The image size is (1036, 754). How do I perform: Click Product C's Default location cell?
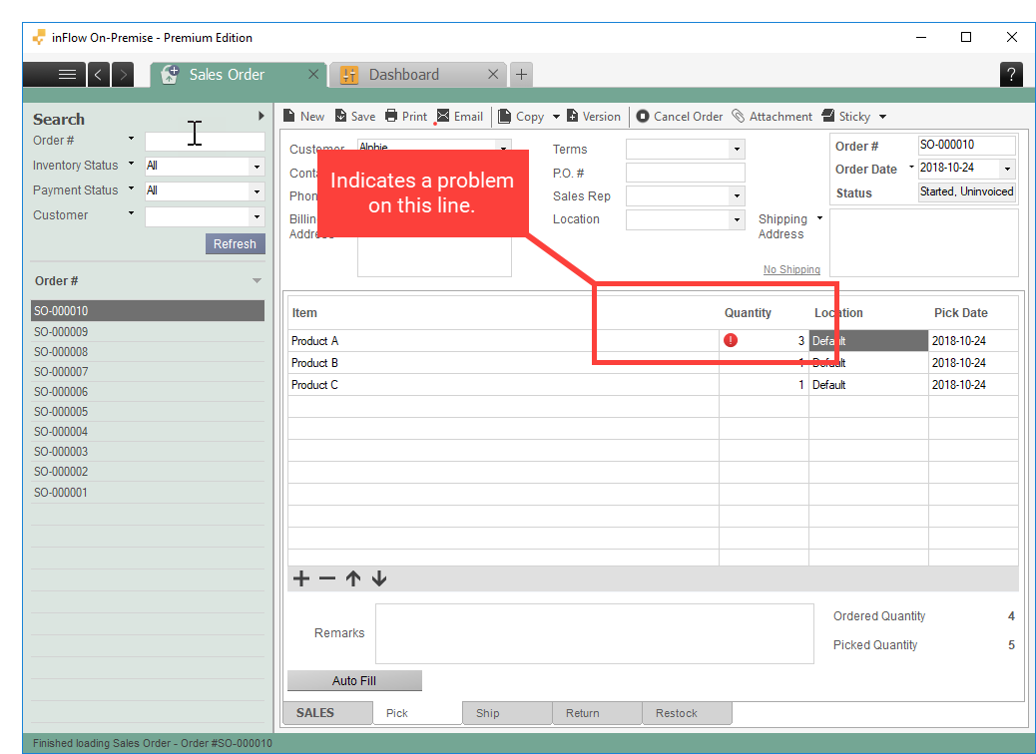point(868,385)
